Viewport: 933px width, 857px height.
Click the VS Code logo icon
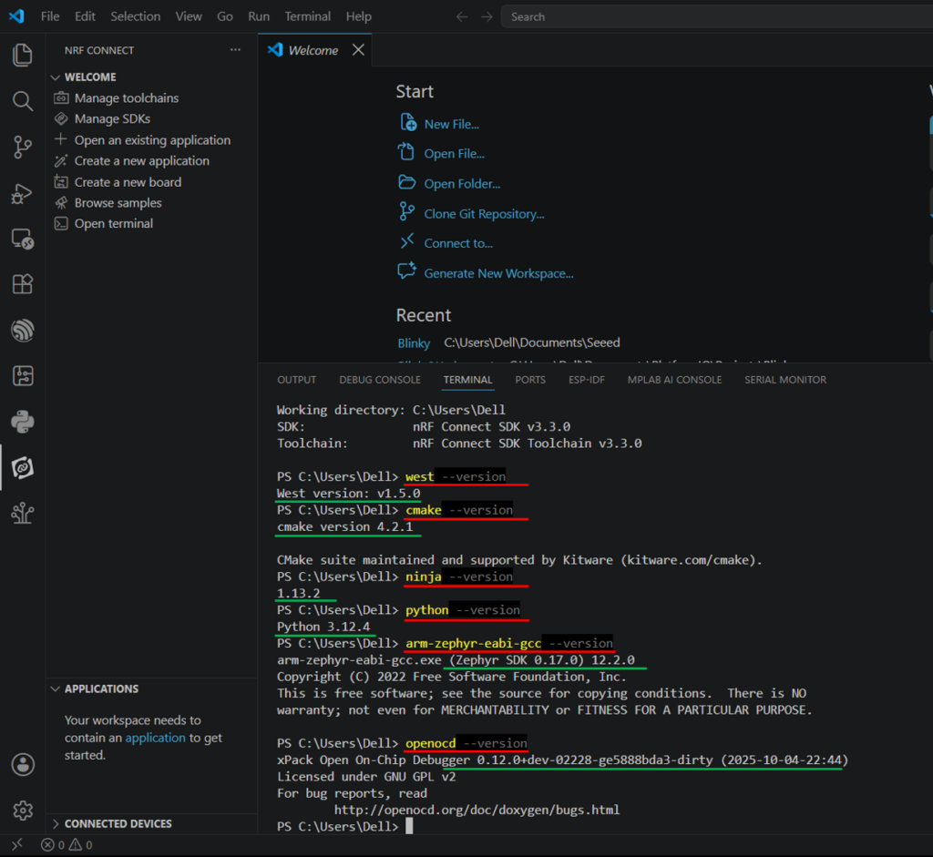coord(16,16)
